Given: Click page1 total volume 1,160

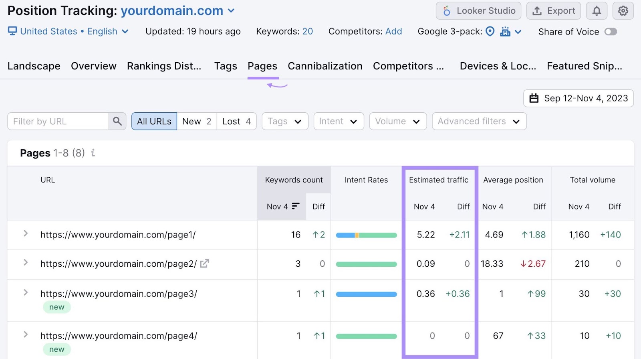Looking at the screenshot, I should coord(579,235).
